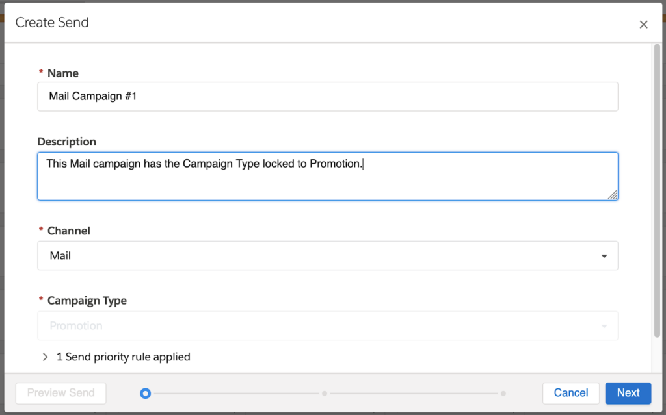Click the Campaign Type field label
The height and width of the screenshot is (415, 666).
point(87,301)
